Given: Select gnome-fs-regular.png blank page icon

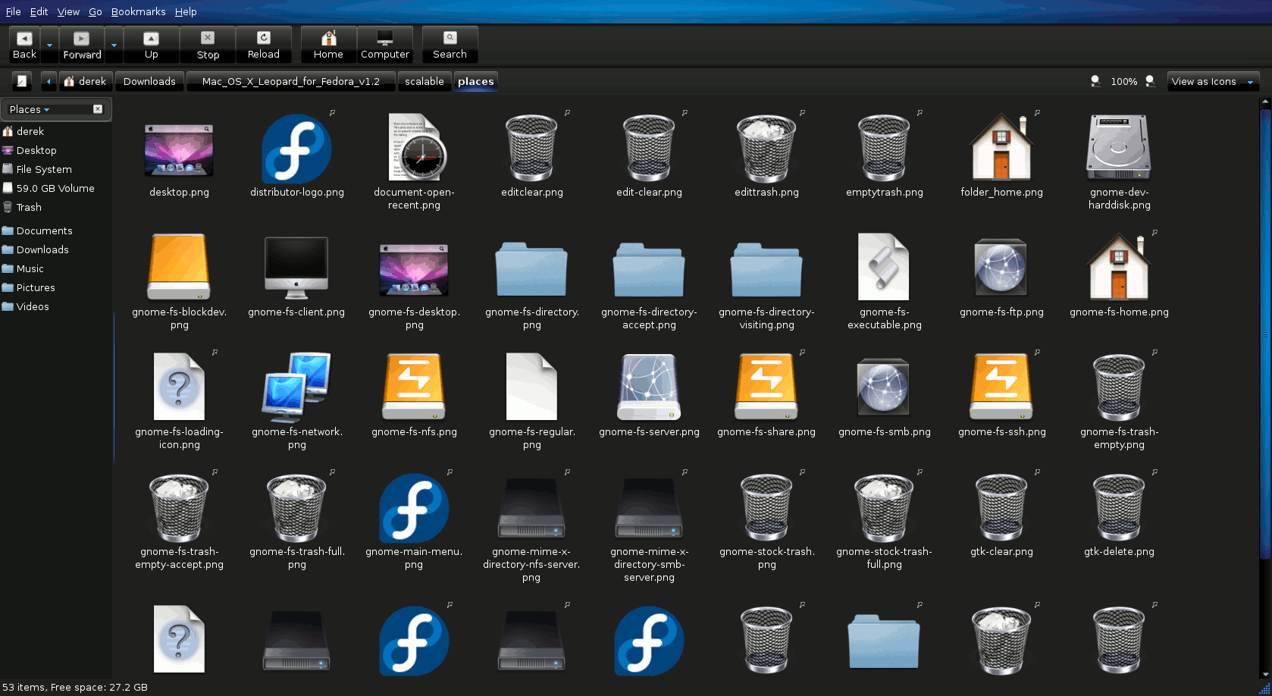Looking at the screenshot, I should pyautogui.click(x=531, y=387).
